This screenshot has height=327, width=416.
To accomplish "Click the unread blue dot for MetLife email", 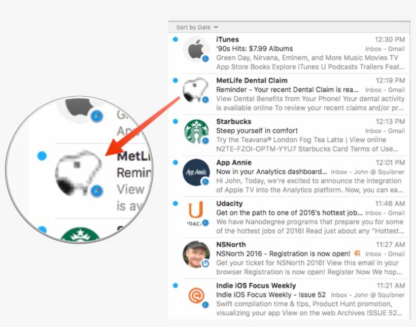I will [x=176, y=81].
